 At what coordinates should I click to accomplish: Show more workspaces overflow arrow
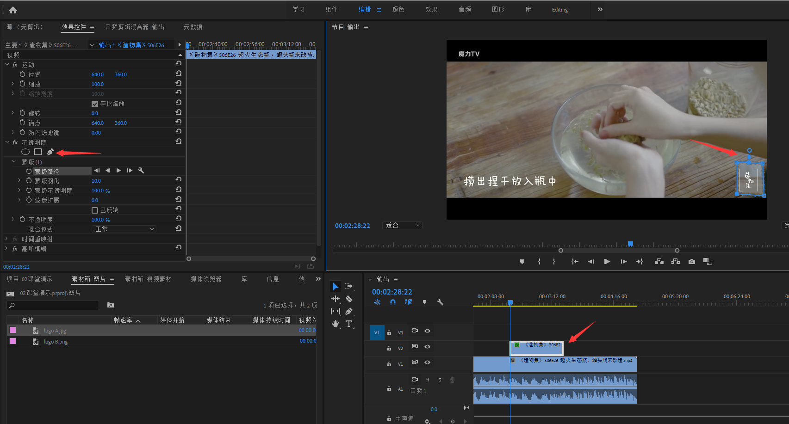point(600,9)
